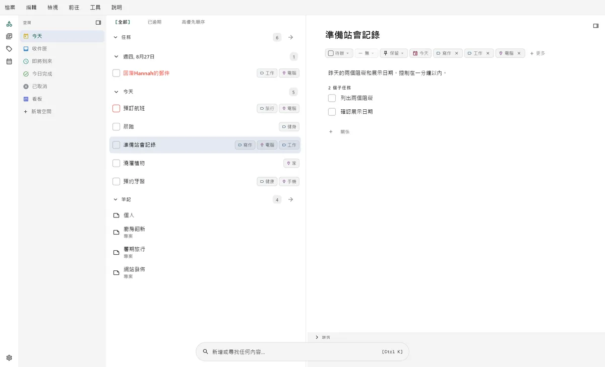605x367 pixels.
Task: Open the 編輯 menu
Action: [x=31, y=8]
